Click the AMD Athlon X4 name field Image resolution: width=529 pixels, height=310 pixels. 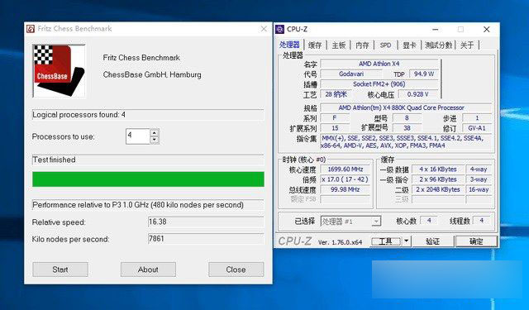pyautogui.click(x=379, y=64)
